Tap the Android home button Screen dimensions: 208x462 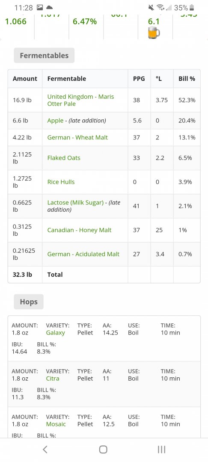pos(103,449)
